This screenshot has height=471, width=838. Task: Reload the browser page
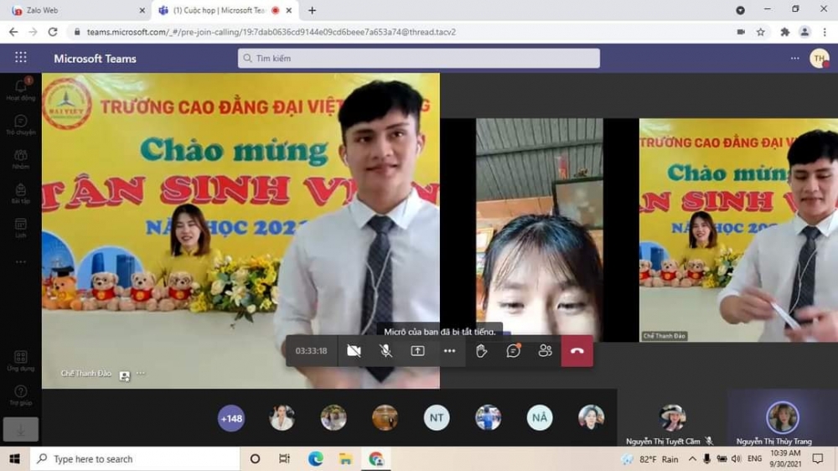click(x=52, y=32)
